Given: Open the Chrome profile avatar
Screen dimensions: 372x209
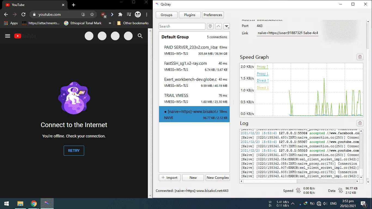Looking at the screenshot, I should coord(138,14).
